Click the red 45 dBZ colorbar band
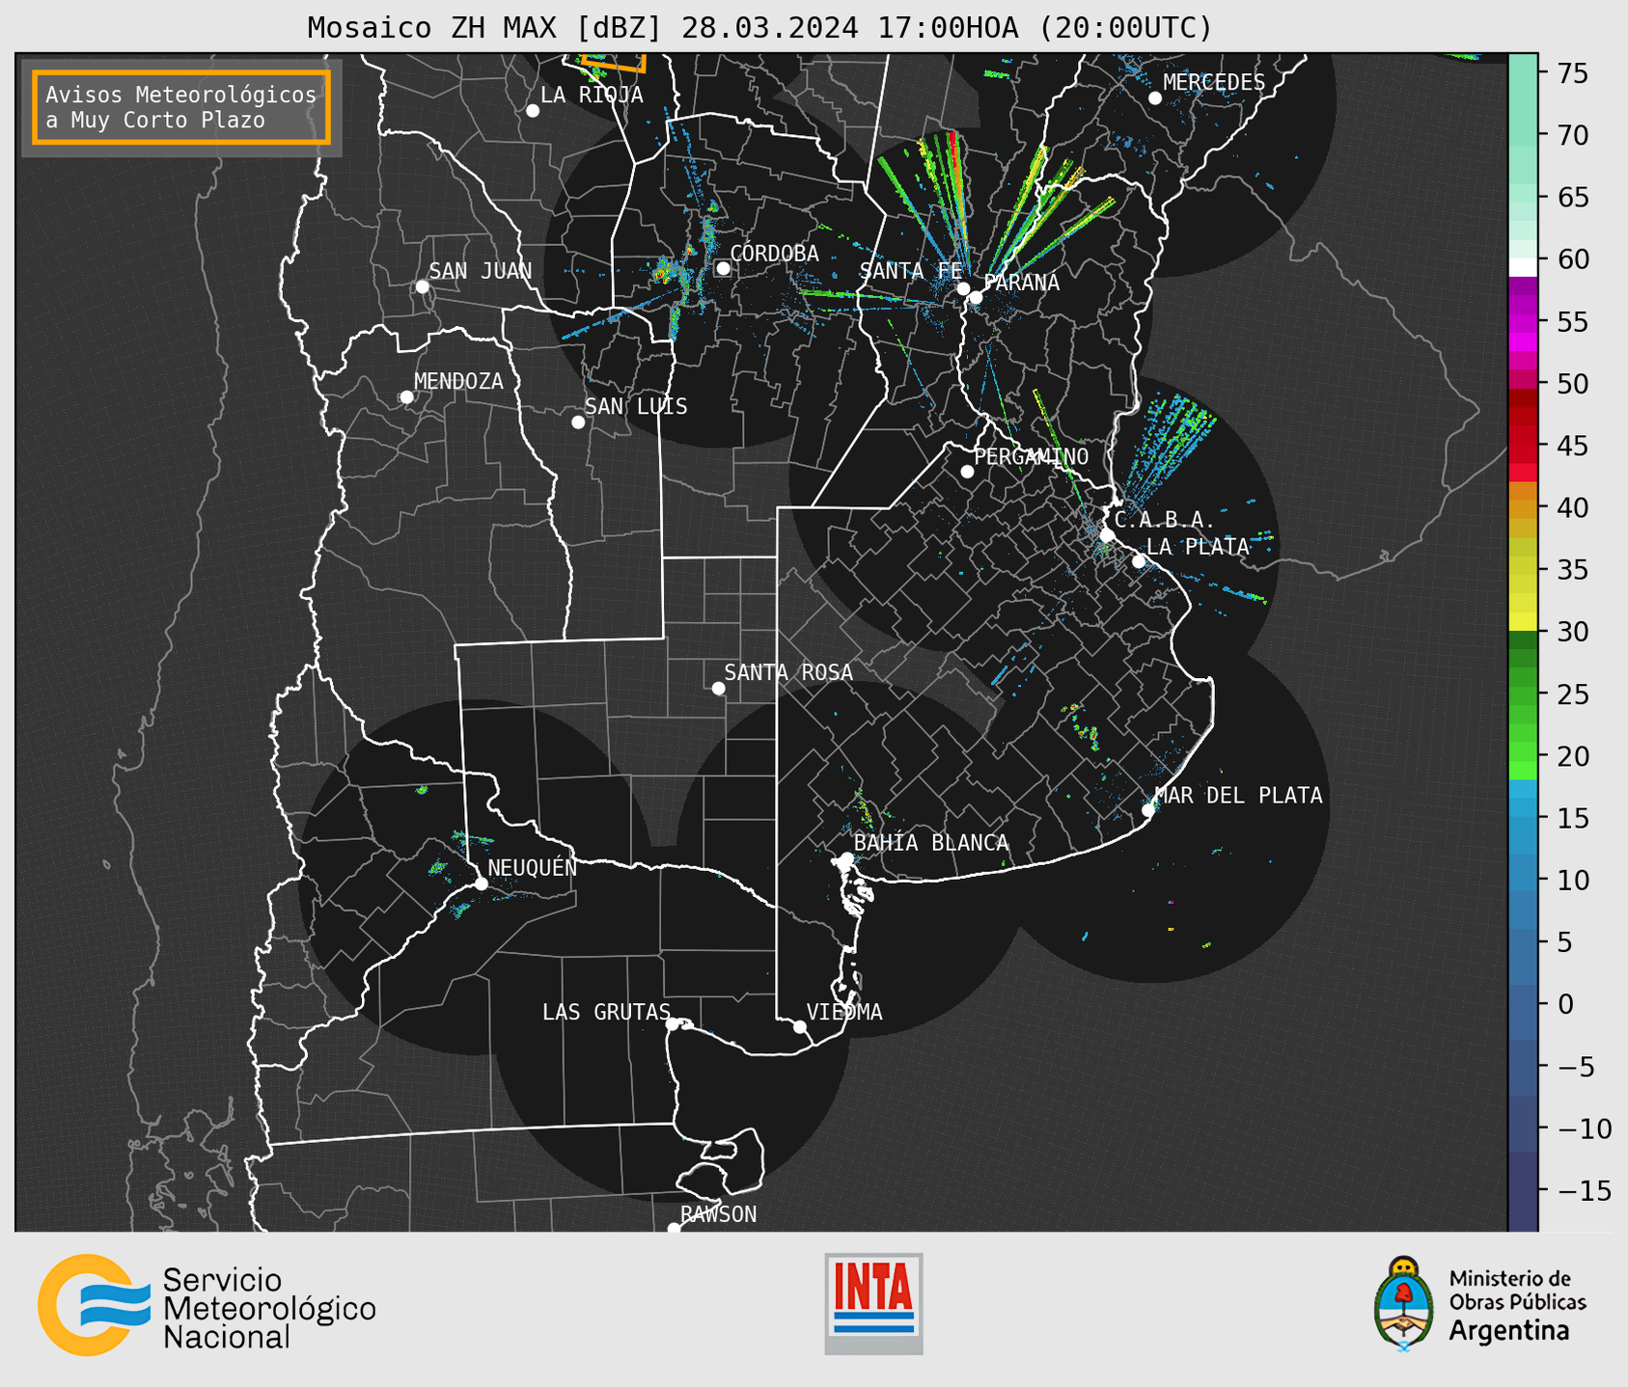1628x1387 pixels. [1523, 446]
